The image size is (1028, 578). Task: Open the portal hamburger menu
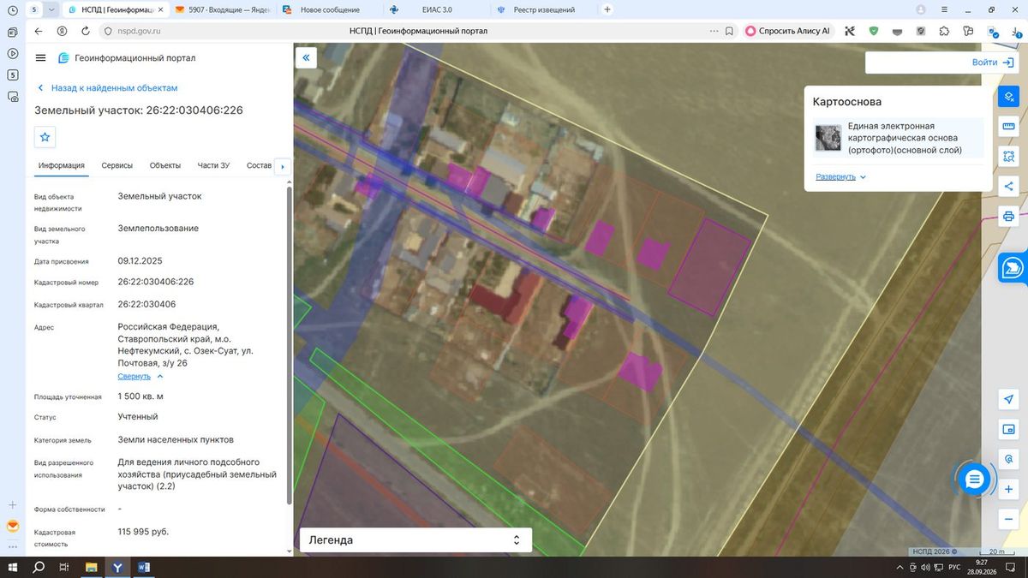pyautogui.click(x=40, y=58)
